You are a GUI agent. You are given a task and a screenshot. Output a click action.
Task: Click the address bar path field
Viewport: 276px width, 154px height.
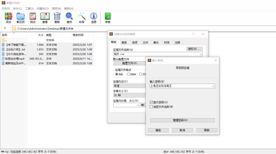[x=144, y=29]
